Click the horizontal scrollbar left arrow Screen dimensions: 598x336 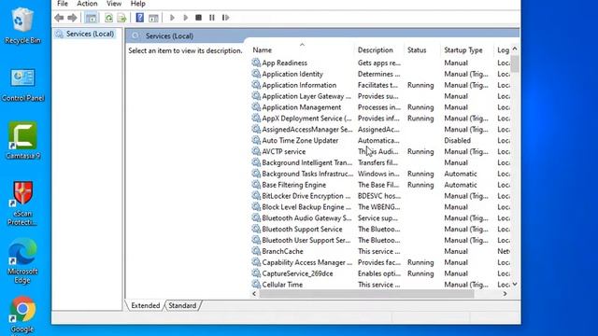[x=254, y=294]
